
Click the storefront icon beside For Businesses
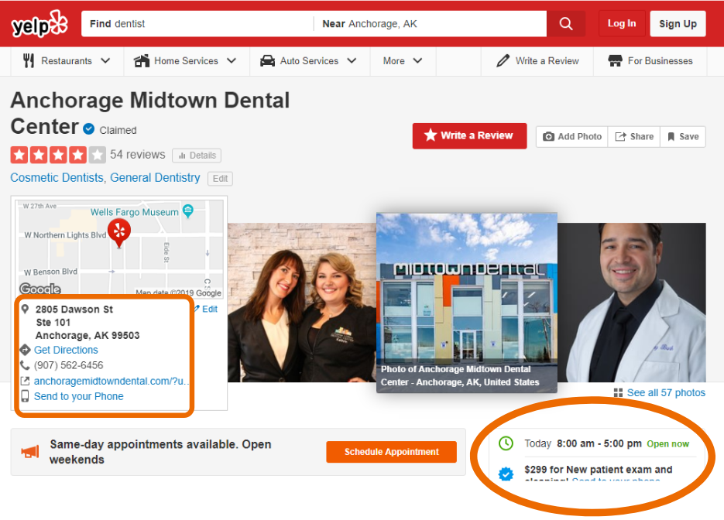(615, 61)
